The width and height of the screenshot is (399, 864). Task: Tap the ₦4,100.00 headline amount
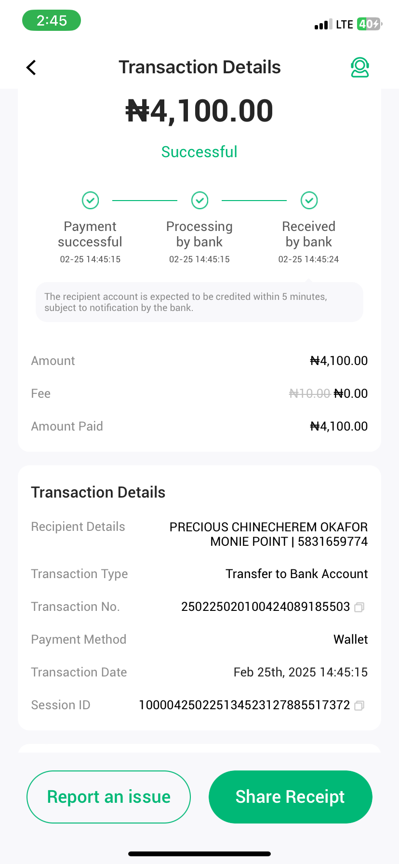(x=199, y=111)
